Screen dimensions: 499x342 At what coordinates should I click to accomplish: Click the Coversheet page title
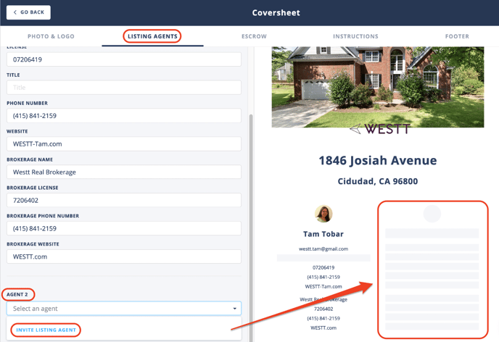(x=276, y=13)
